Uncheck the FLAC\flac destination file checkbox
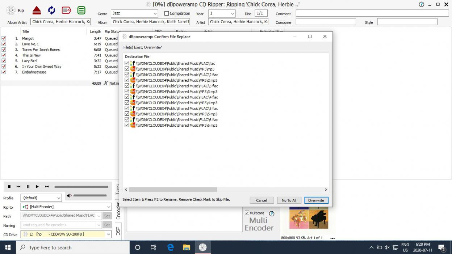The height and width of the screenshot is (254, 452). click(x=127, y=63)
